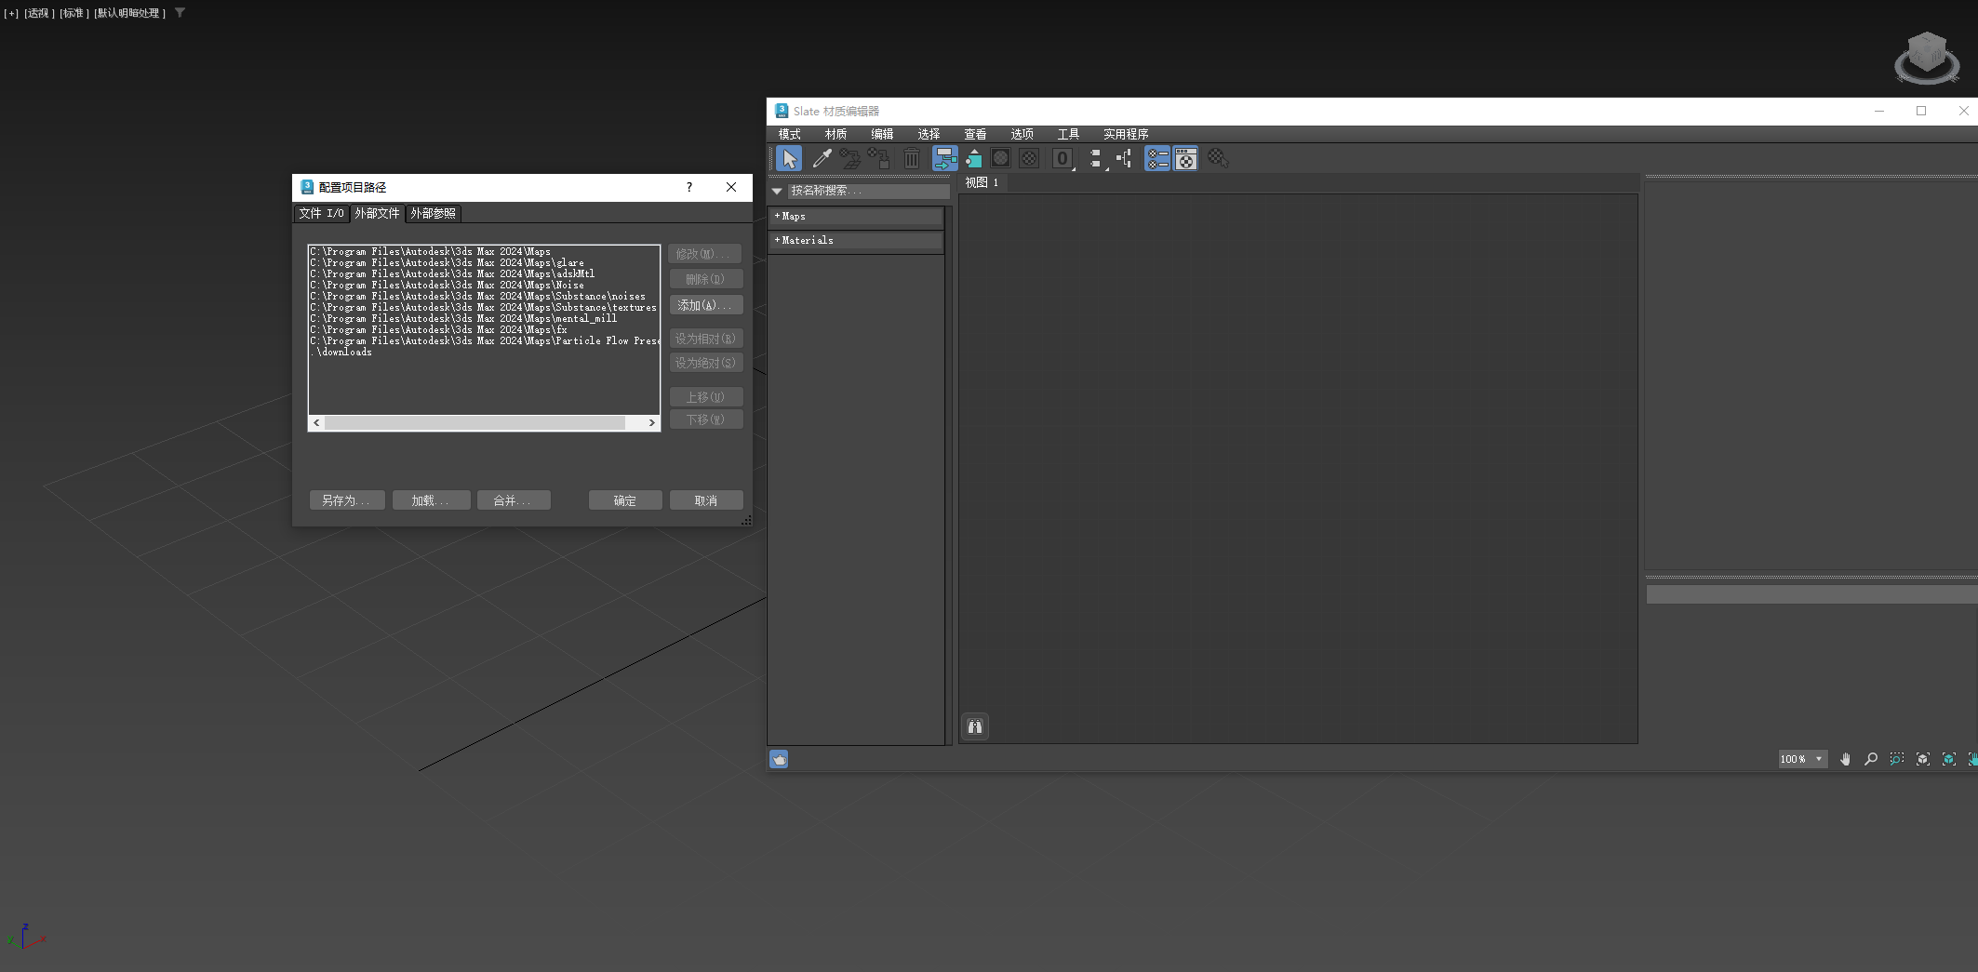The image size is (1978, 972).
Task: Pick material from object with eyedropper
Action: pyautogui.click(x=822, y=159)
